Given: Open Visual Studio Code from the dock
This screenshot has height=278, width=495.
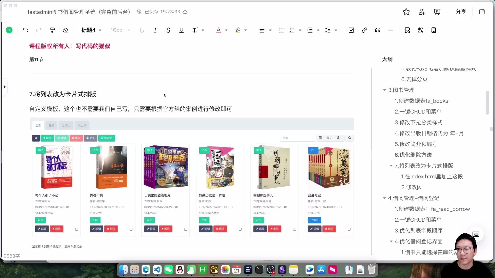Looking at the screenshot, I should click(x=157, y=270).
